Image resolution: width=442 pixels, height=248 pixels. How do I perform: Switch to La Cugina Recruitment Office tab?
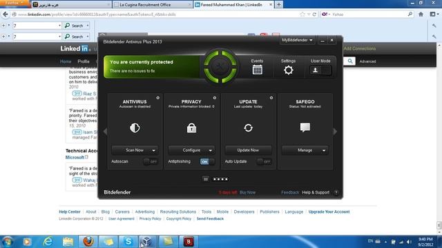tap(152, 5)
